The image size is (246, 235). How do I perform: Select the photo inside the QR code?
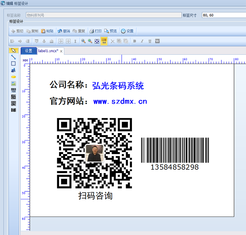(94, 153)
